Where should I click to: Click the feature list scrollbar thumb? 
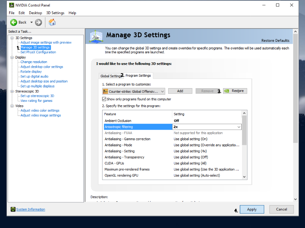point(244,130)
